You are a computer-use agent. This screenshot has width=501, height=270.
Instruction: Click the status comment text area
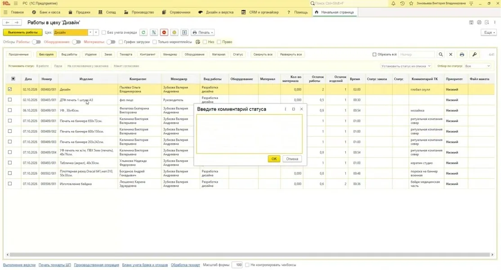[x=249, y=134]
